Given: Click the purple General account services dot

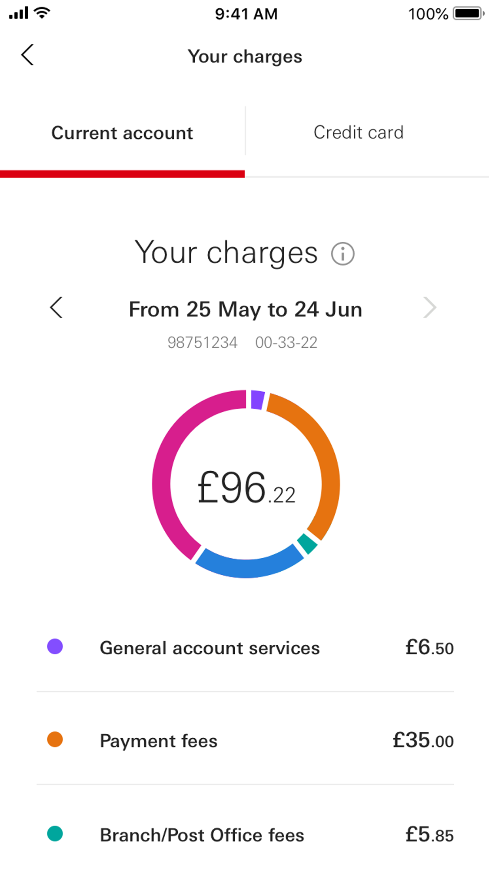Looking at the screenshot, I should (55, 647).
